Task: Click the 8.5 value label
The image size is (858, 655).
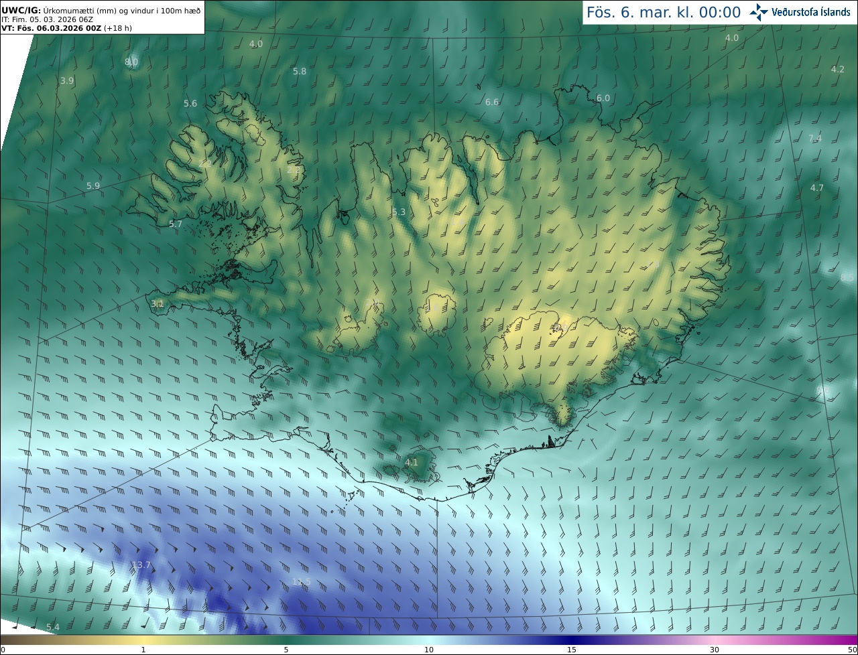Action: coord(847,277)
